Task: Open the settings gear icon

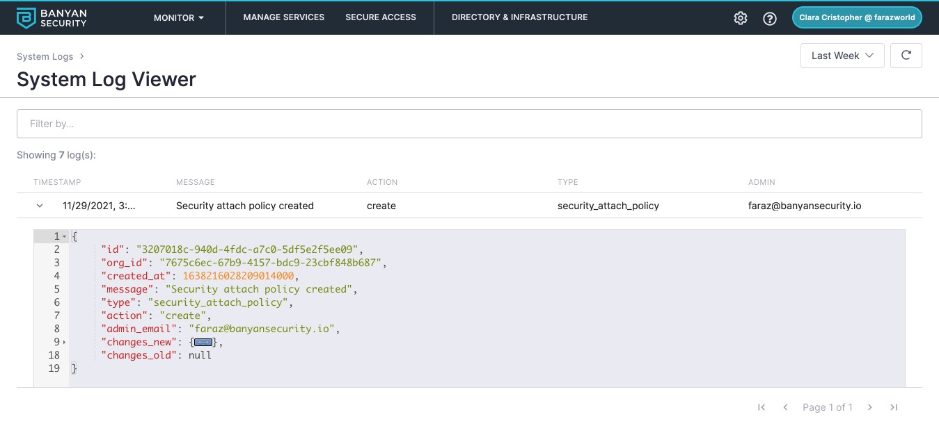Action: 741,18
